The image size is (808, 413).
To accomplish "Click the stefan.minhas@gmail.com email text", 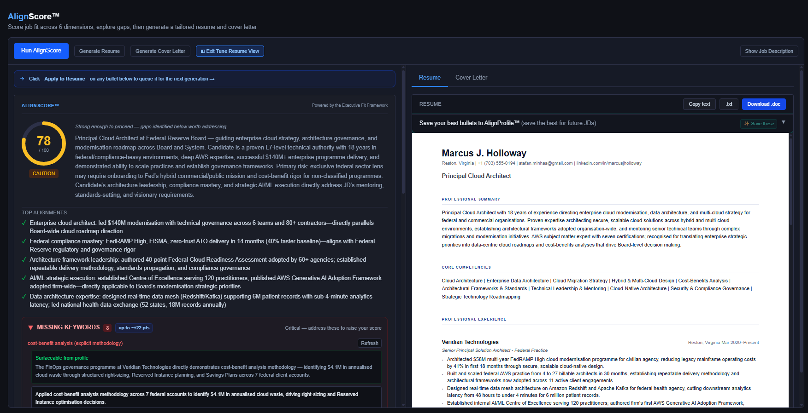I will (x=546, y=163).
